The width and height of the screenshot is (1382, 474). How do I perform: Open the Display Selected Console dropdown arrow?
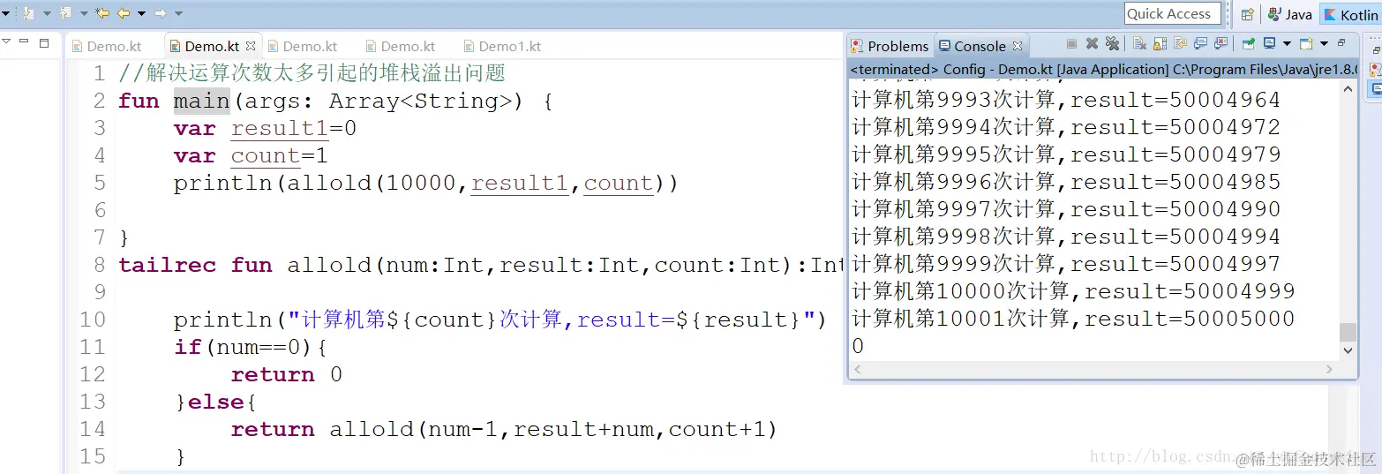tap(1287, 43)
